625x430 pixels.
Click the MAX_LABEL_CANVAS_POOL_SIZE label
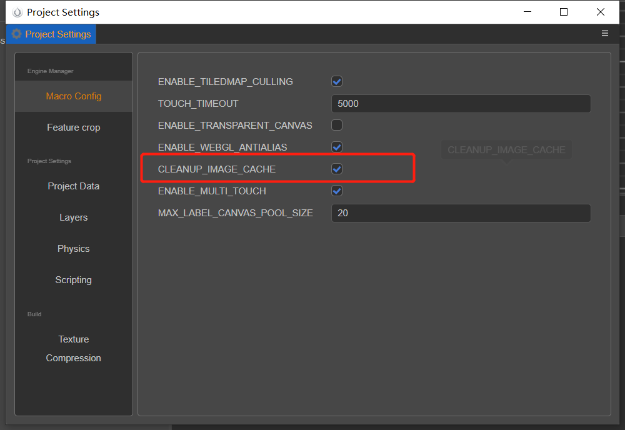pyautogui.click(x=236, y=212)
